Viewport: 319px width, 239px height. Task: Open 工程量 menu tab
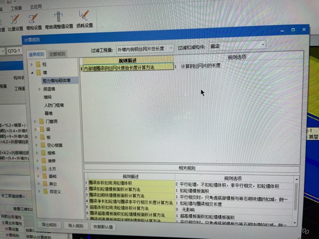click(x=16, y=8)
